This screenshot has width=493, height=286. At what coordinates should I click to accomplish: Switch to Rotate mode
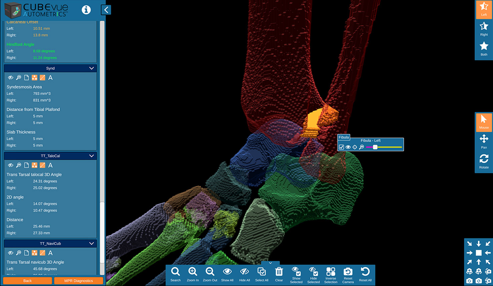484,162
